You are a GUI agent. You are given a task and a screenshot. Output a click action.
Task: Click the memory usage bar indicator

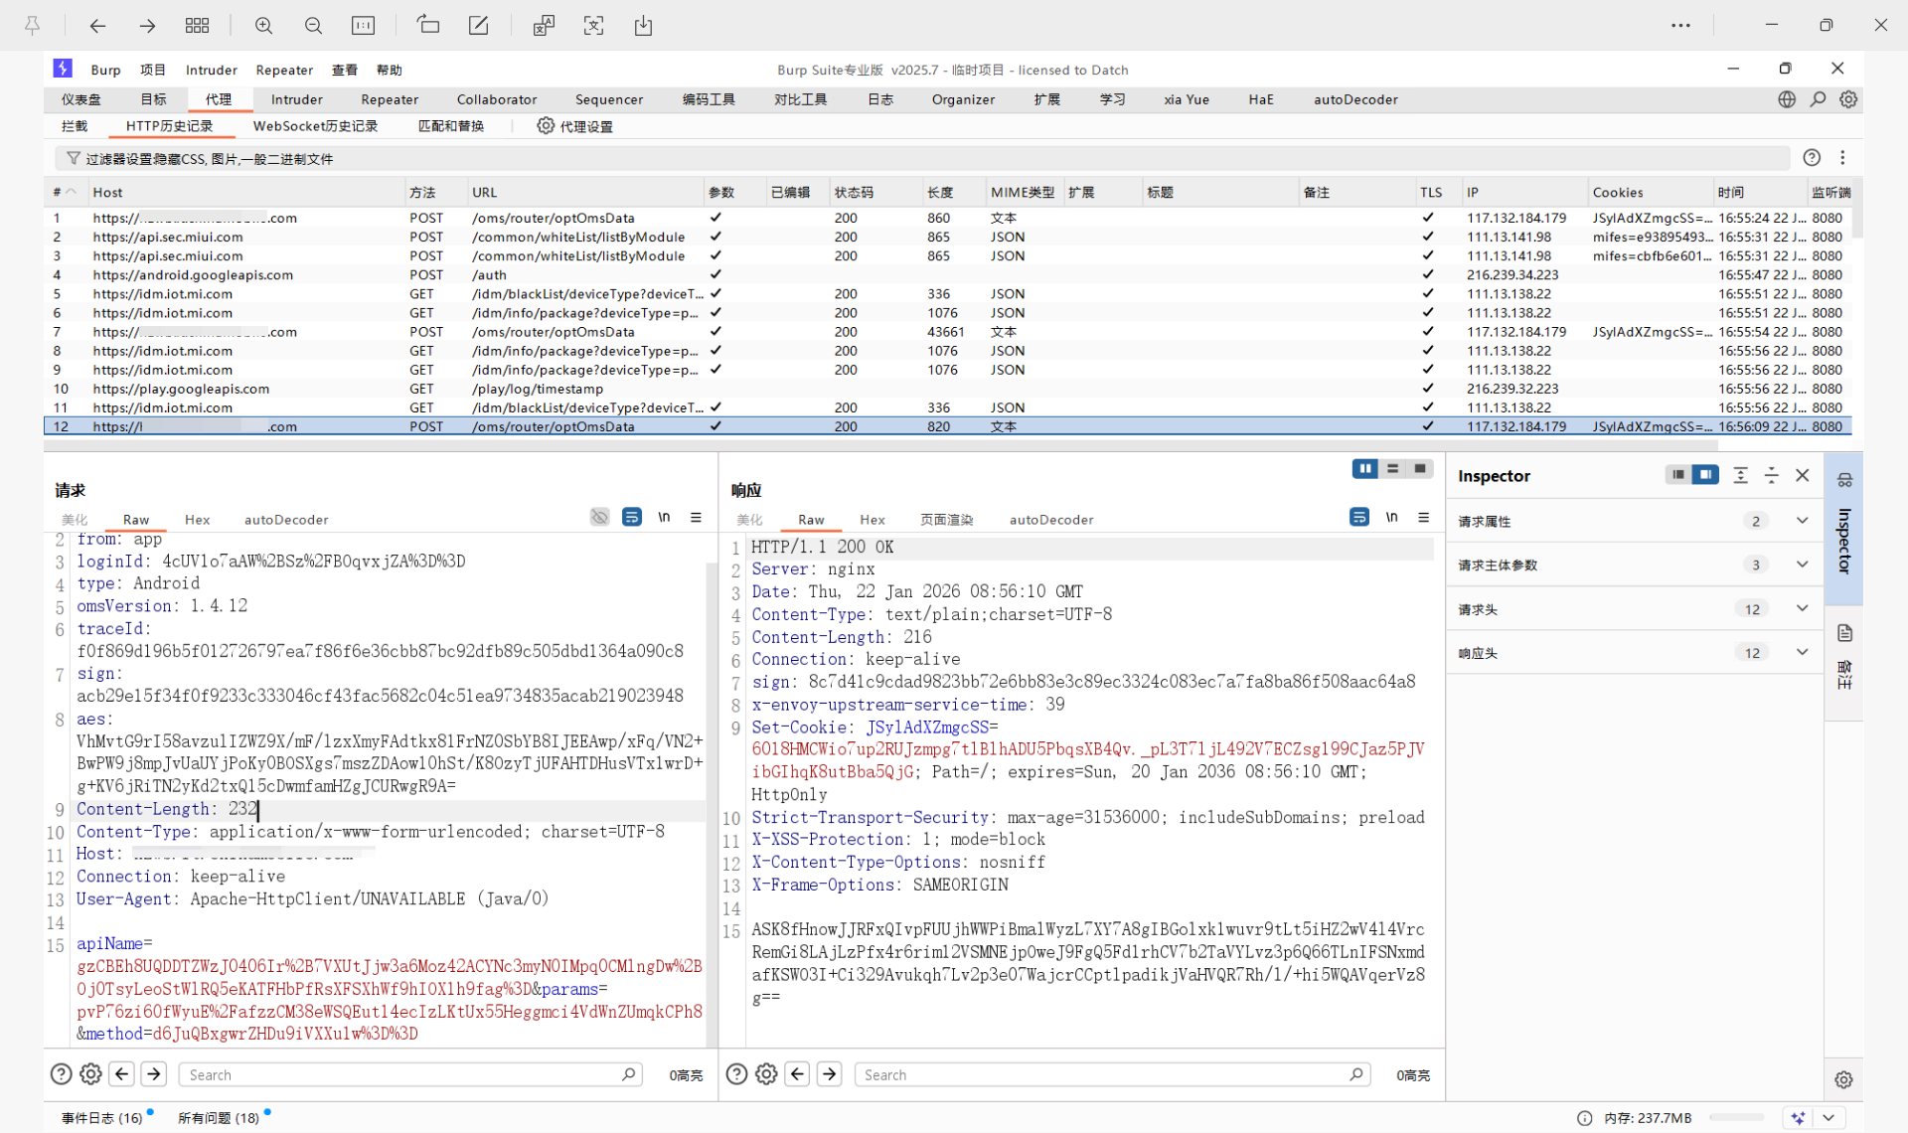pos(1736,1118)
